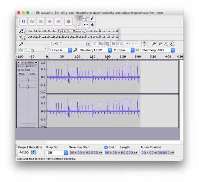
Task: Select the Draw pencil tool
Action: pos(92,19)
